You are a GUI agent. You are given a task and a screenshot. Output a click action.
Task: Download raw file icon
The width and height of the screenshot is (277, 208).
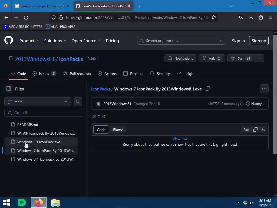(263, 130)
